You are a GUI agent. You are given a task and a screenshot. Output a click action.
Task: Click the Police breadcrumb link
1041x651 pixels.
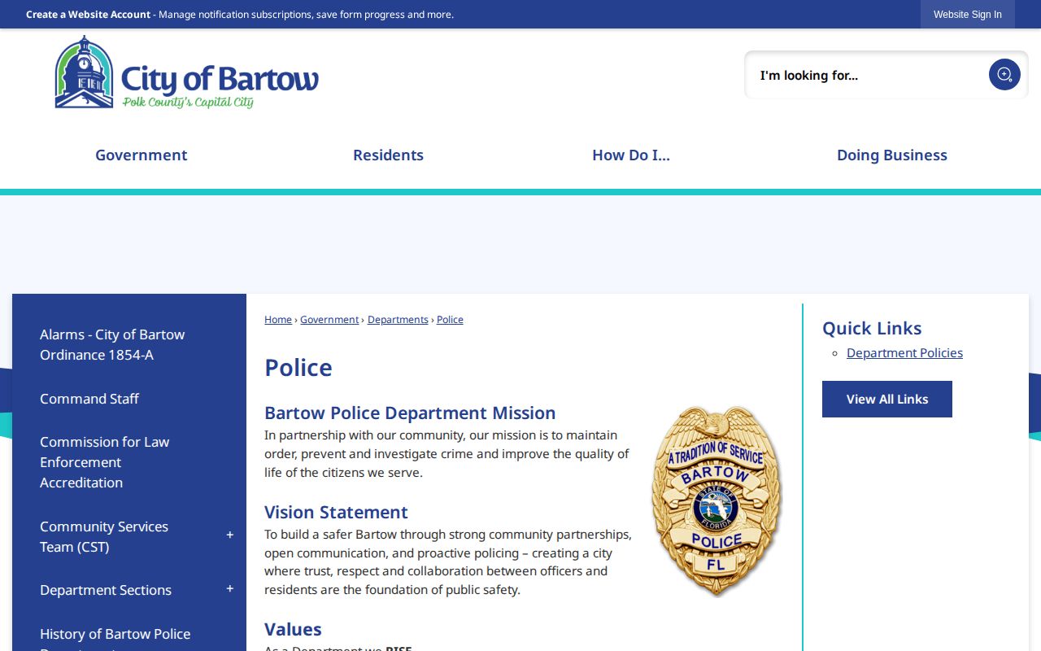coord(450,320)
